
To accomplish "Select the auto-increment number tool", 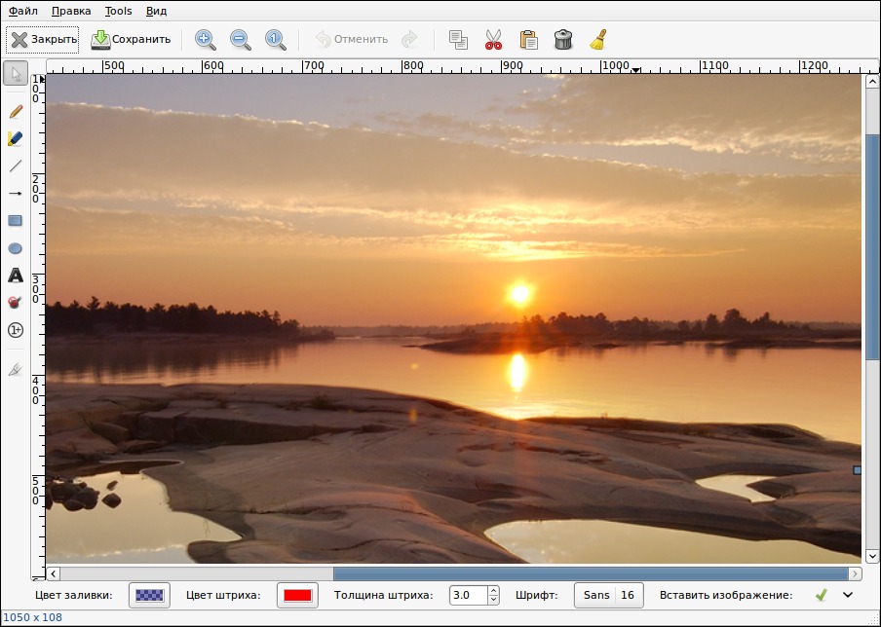I will coord(16,330).
